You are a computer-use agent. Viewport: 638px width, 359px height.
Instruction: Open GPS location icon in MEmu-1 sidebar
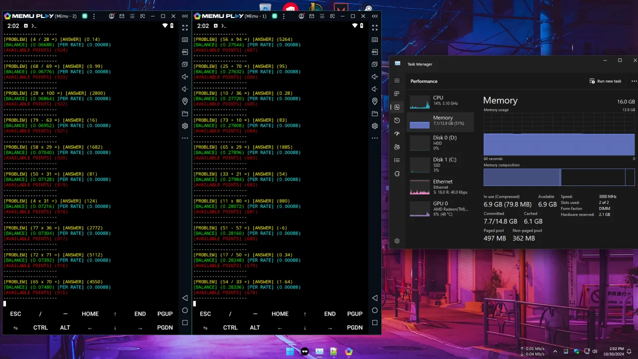(375, 101)
